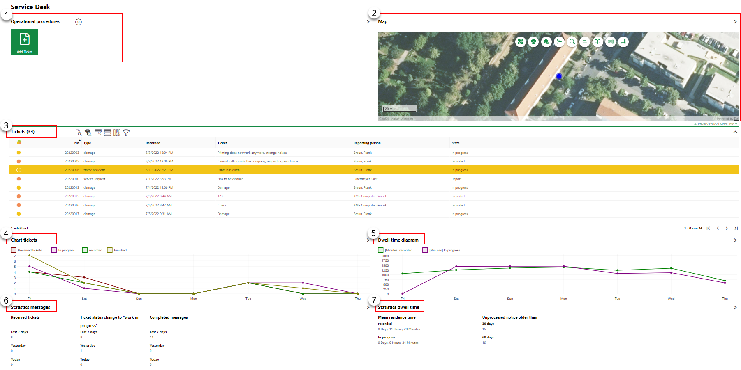Open Operational procedures settings gear
The height and width of the screenshot is (370, 741).
[79, 22]
